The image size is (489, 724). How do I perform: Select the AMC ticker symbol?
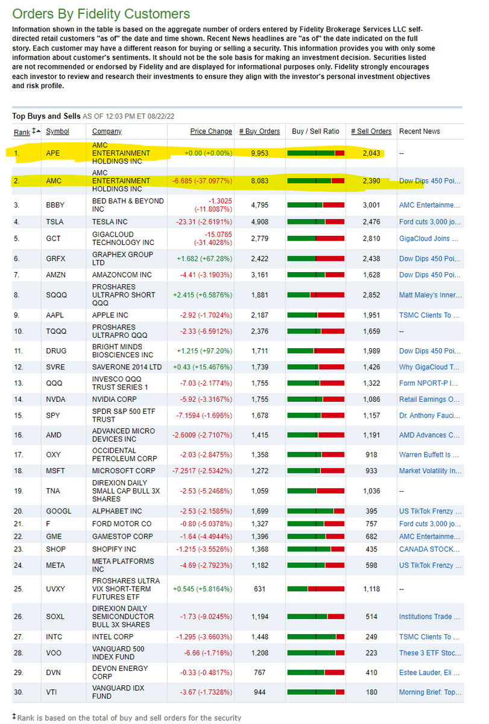pyautogui.click(x=54, y=180)
